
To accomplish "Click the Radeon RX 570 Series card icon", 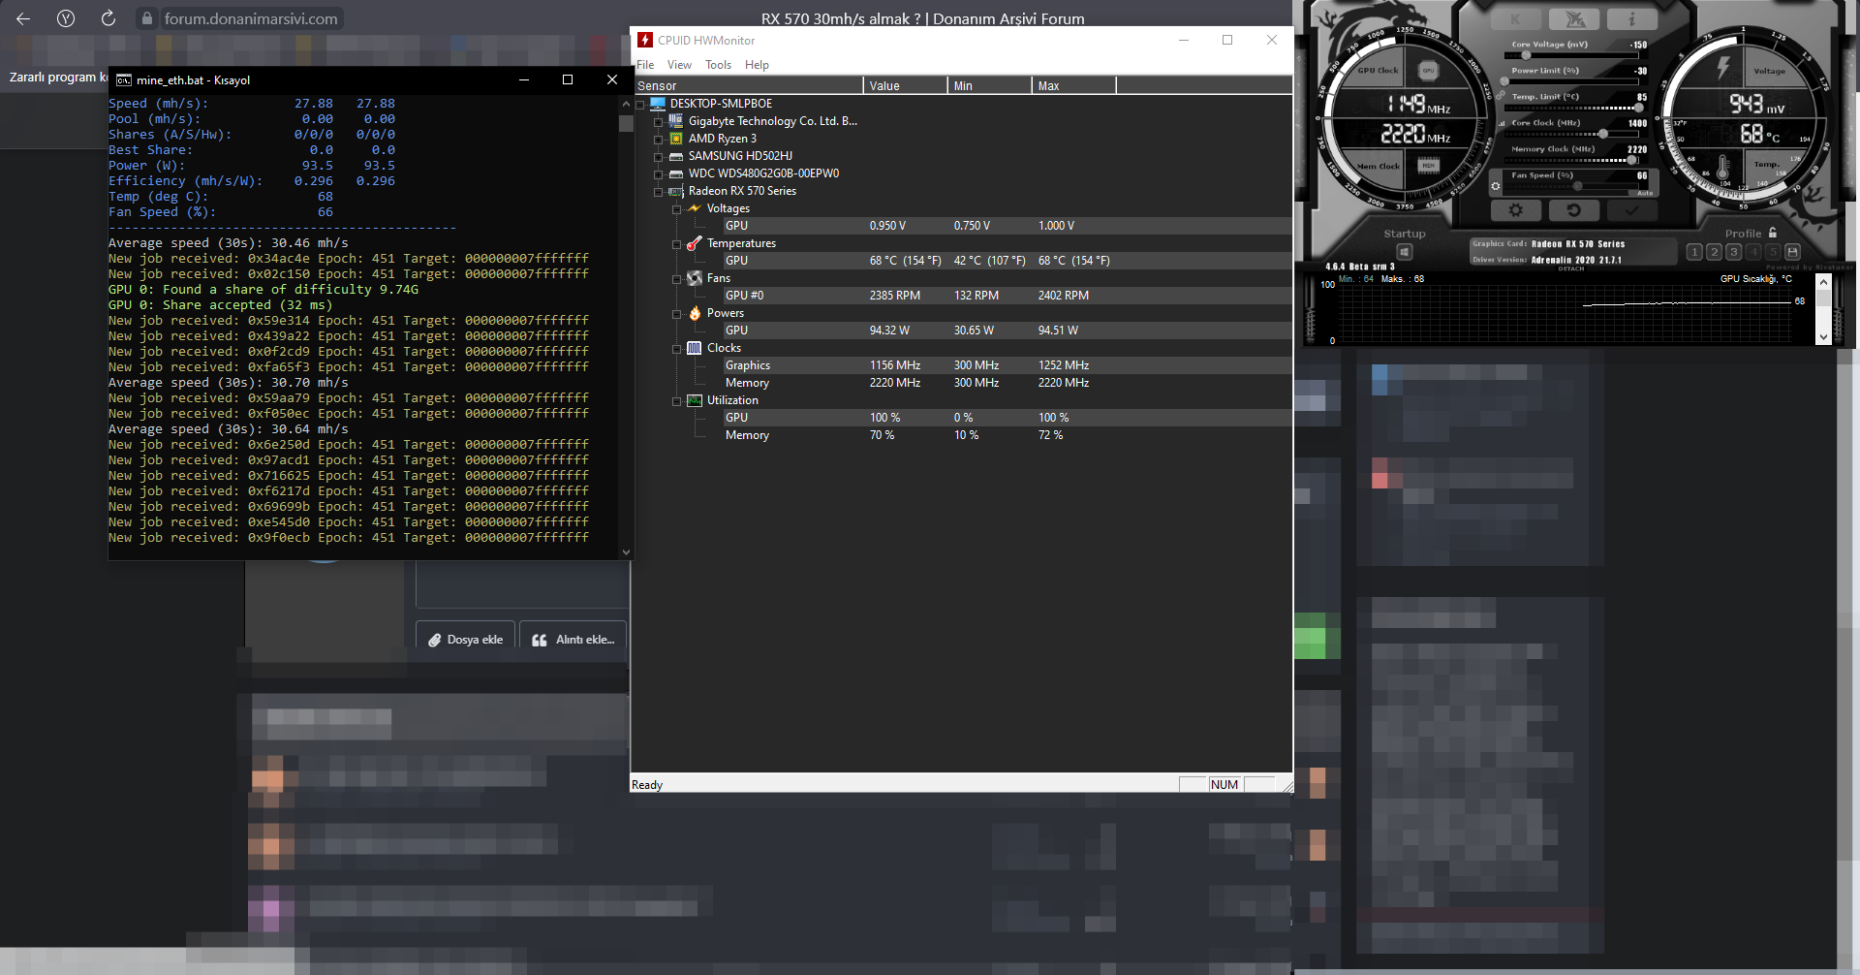I will 676,192.
